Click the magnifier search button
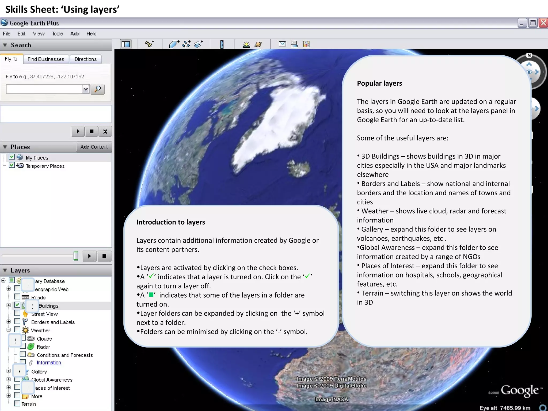Screen dimensions: 548x411 [x=98, y=89]
